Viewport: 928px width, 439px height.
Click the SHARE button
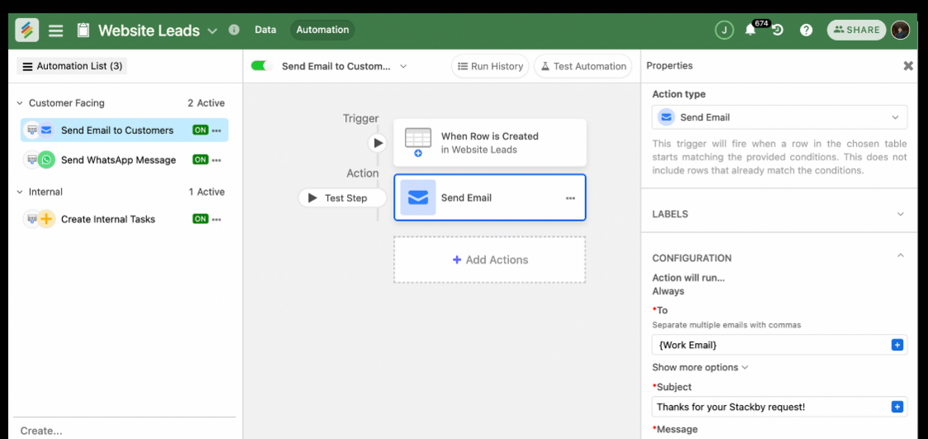856,31
